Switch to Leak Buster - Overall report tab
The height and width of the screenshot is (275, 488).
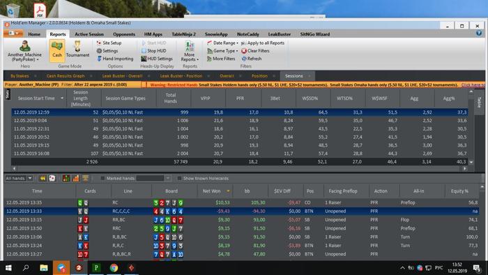122,76
